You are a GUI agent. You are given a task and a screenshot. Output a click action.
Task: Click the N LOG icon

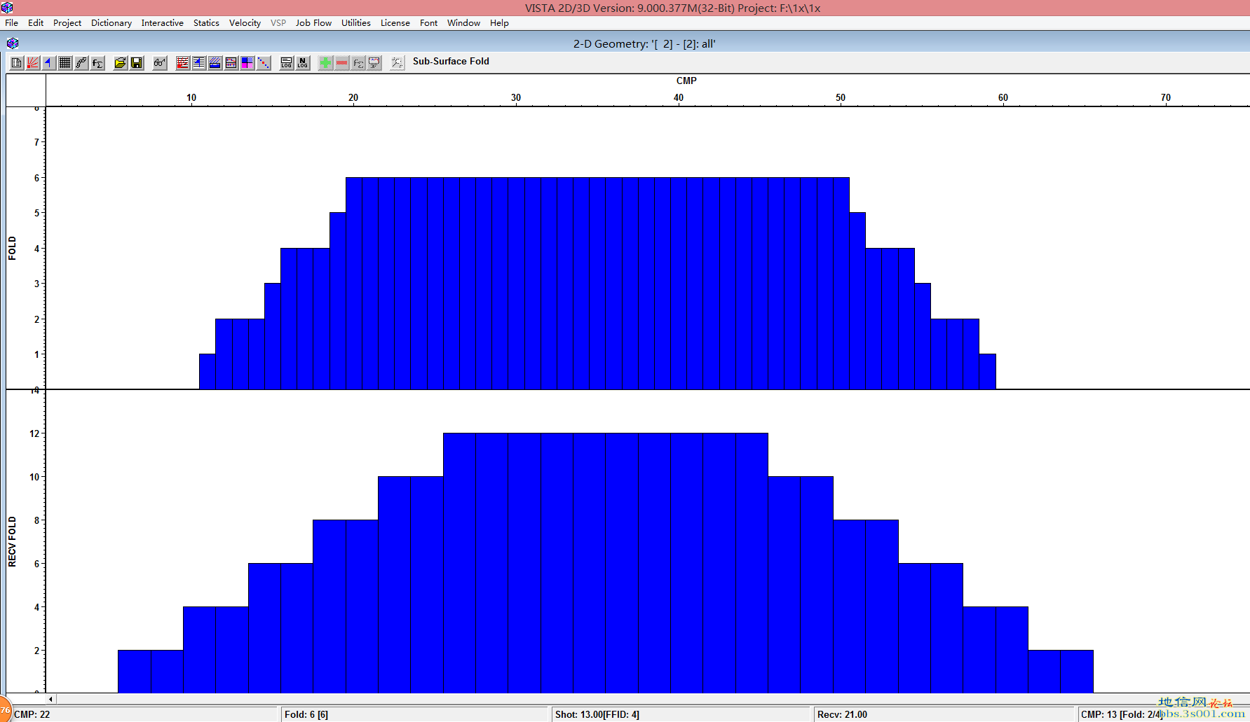(x=303, y=63)
